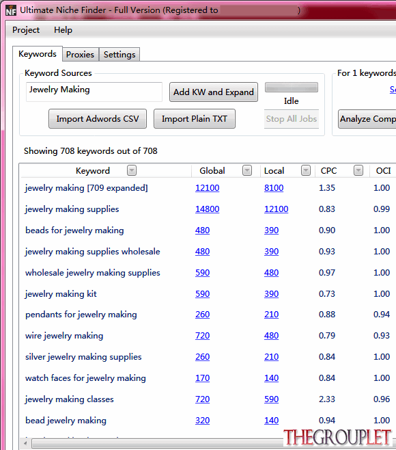This screenshot has width=396, height=450.
Task: Click OCI value 0.99 for jewelry making supplies
Action: pos(382,209)
